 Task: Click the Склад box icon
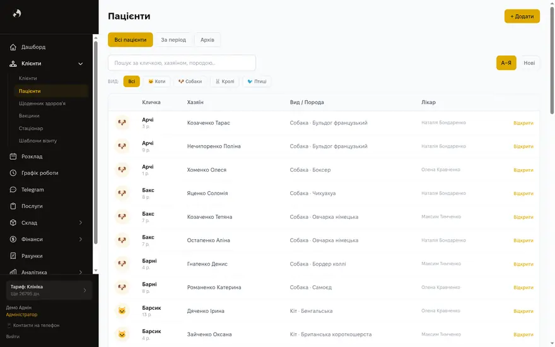(13, 223)
